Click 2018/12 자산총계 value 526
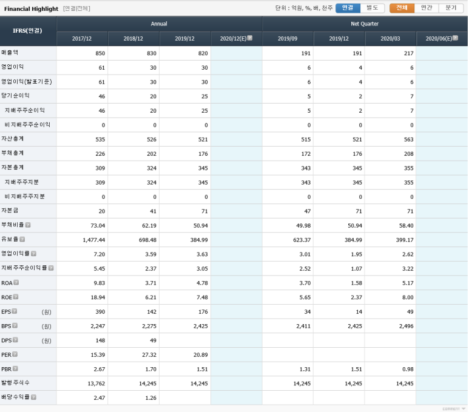The width and height of the screenshot is (469, 412). tap(152, 139)
